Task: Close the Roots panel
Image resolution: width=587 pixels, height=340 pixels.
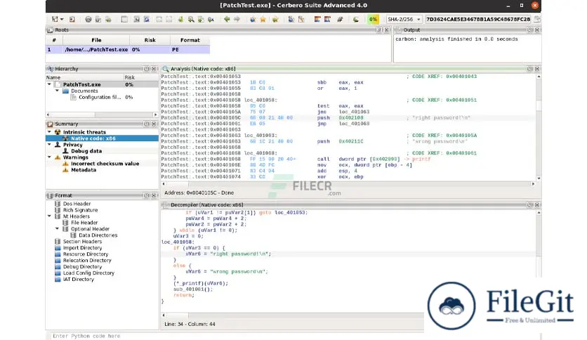Action: (387, 30)
